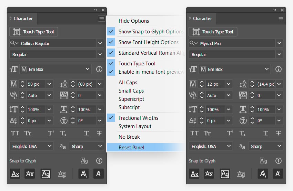Choose Reset Panel menu item
Viewport: 293px width, 191px height.
pyautogui.click(x=146, y=148)
